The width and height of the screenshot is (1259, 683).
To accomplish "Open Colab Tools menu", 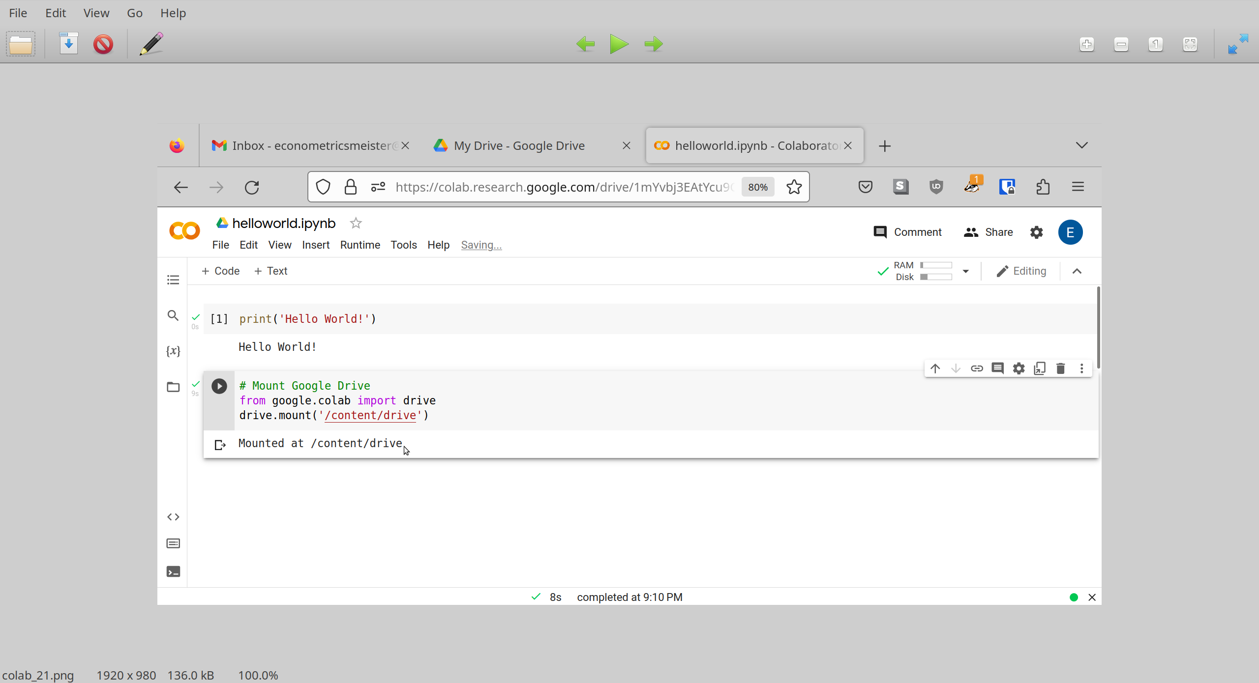I will pos(404,245).
